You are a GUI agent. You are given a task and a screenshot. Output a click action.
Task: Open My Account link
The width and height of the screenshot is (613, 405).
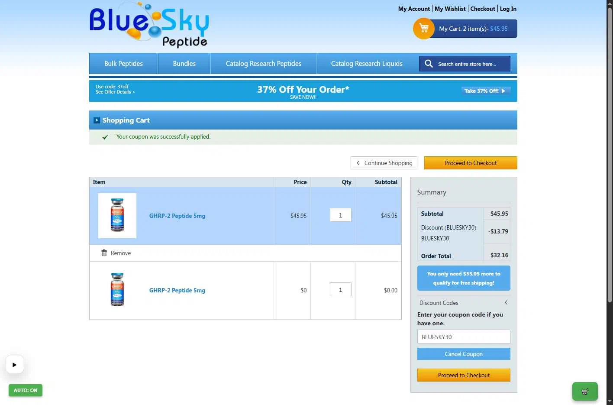tap(414, 9)
